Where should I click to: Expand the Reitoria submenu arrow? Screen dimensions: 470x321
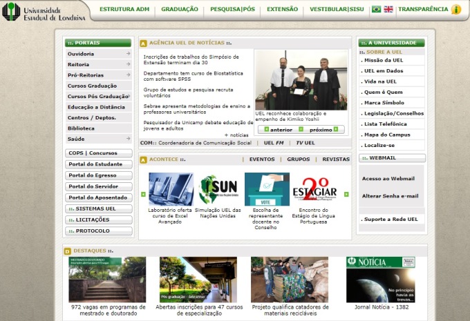click(x=129, y=64)
